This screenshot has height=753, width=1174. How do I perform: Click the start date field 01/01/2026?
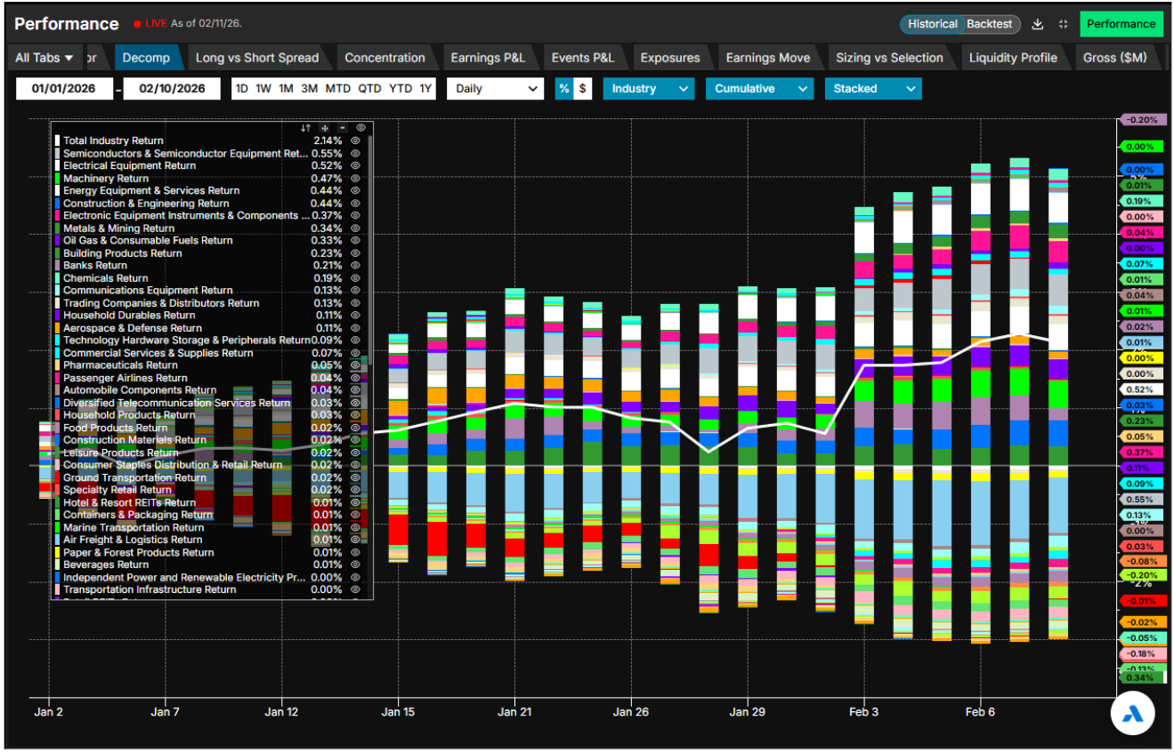tap(64, 89)
